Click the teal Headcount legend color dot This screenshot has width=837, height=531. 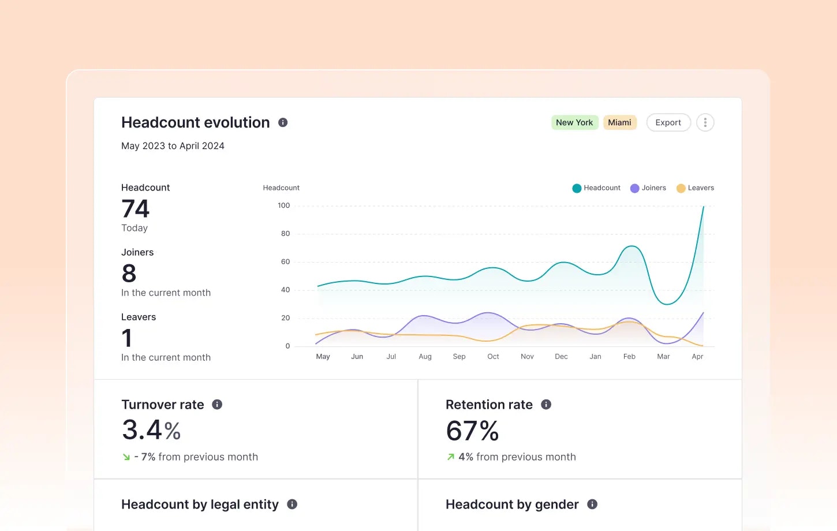point(577,188)
